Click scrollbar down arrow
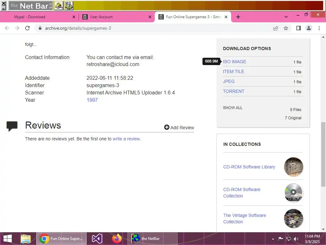This screenshot has width=326, height=245. point(323,229)
